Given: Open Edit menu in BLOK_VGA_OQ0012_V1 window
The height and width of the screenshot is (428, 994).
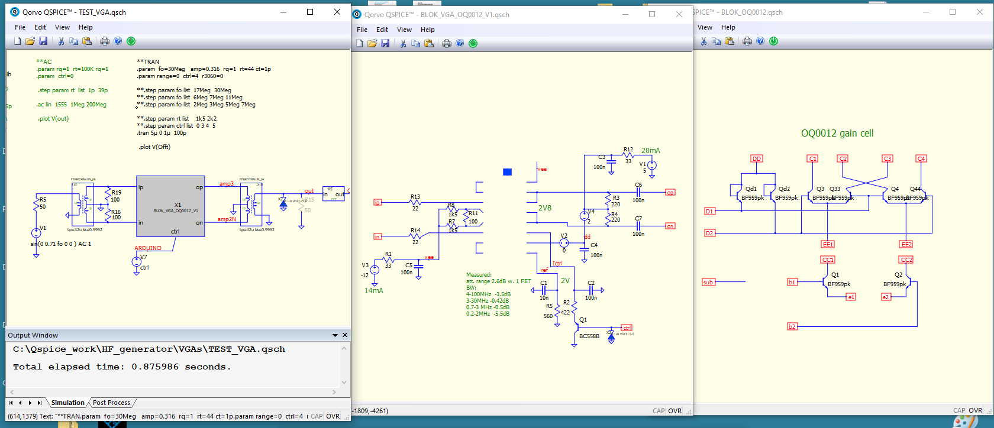Looking at the screenshot, I should pyautogui.click(x=382, y=30).
